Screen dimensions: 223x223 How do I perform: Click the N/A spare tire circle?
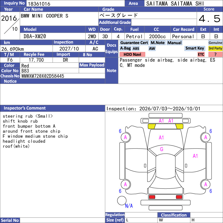pos(122,200)
